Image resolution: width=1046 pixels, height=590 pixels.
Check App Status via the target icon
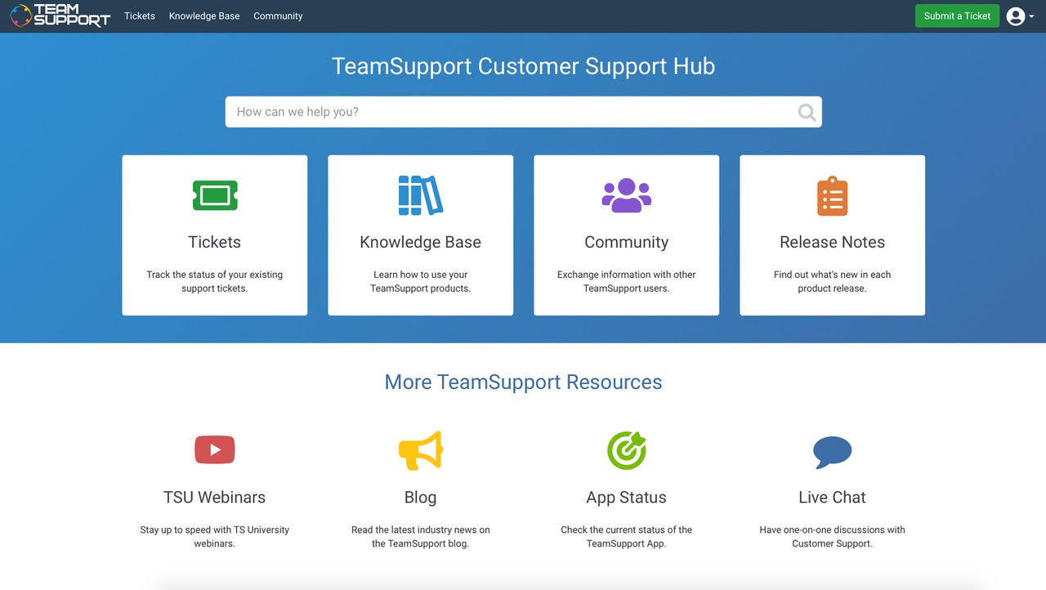[x=626, y=449]
